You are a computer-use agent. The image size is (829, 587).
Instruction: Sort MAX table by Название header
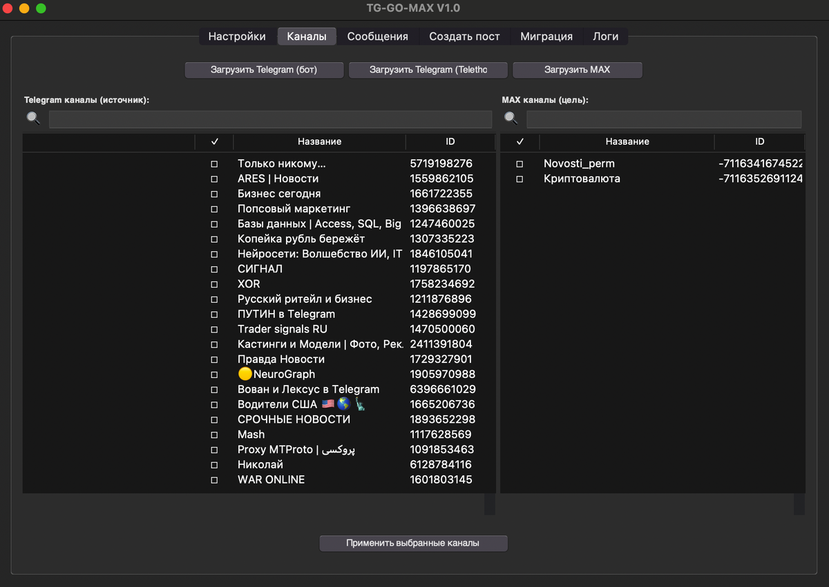(627, 141)
